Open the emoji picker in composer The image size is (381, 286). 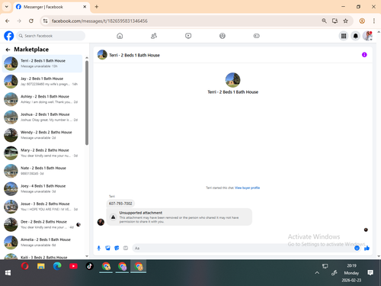[357, 248]
